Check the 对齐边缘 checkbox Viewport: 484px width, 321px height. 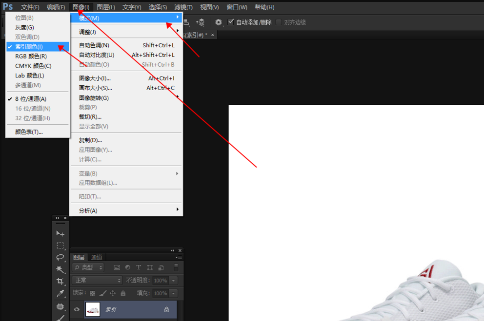pyautogui.click(x=279, y=22)
